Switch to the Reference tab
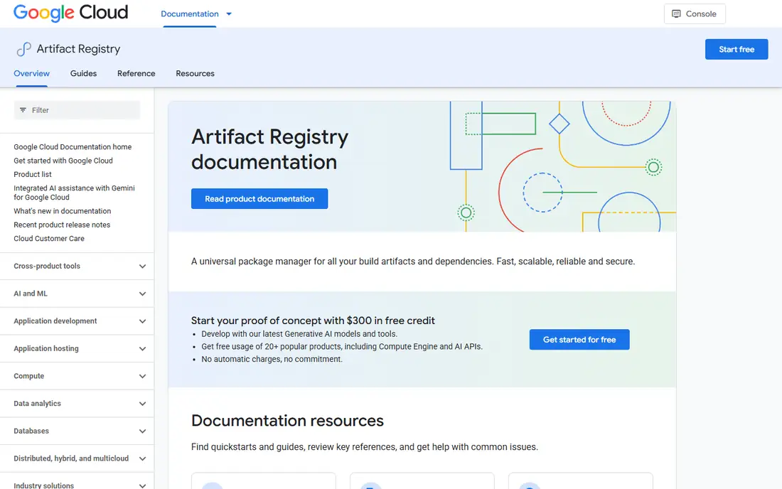The width and height of the screenshot is (782, 489). tap(136, 73)
